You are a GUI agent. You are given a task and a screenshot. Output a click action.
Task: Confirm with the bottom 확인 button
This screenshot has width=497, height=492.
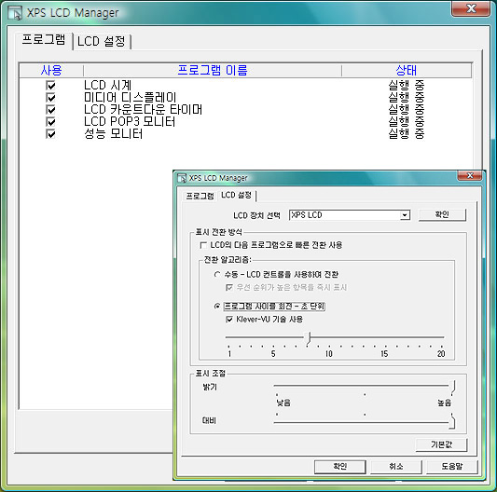point(339,466)
